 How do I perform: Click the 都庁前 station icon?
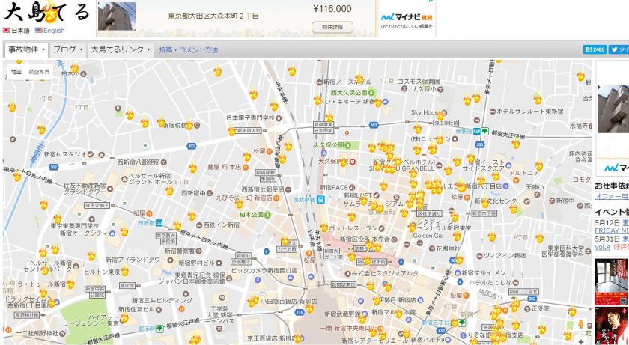[159, 329]
